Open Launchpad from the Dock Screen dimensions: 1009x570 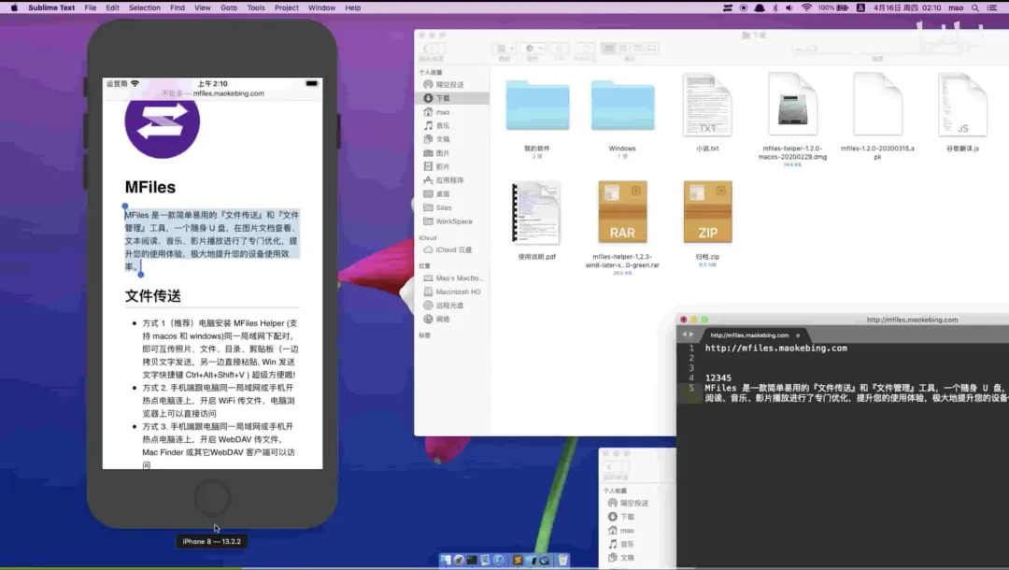(x=459, y=561)
